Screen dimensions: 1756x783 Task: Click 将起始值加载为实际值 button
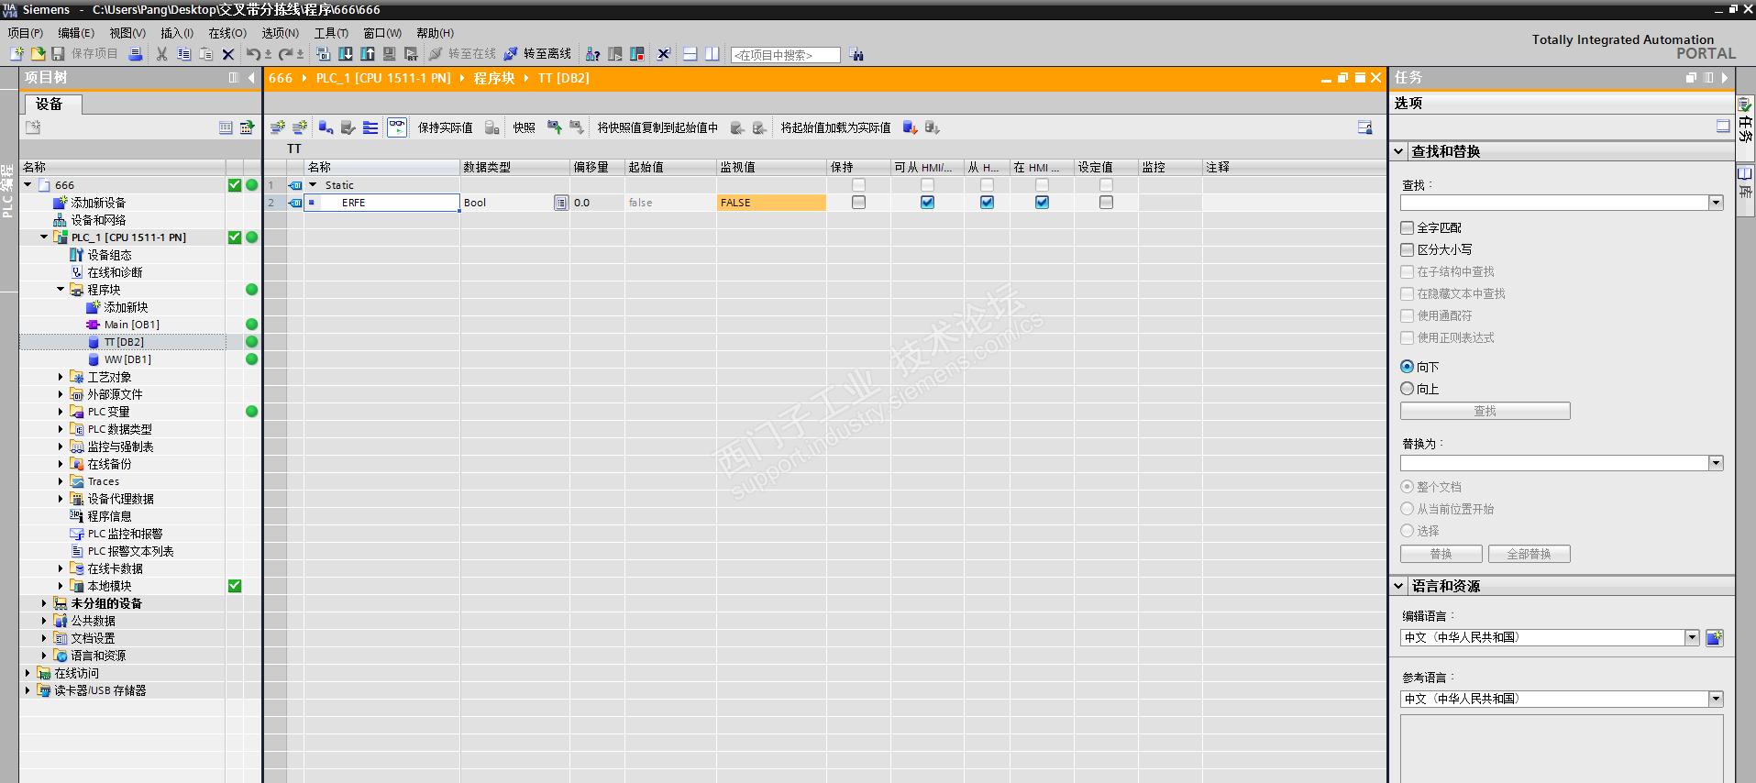click(835, 127)
